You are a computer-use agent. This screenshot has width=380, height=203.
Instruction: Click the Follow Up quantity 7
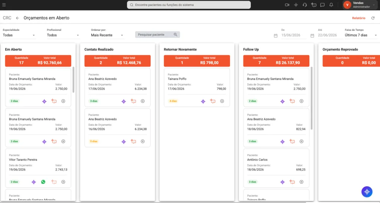click(x=259, y=63)
